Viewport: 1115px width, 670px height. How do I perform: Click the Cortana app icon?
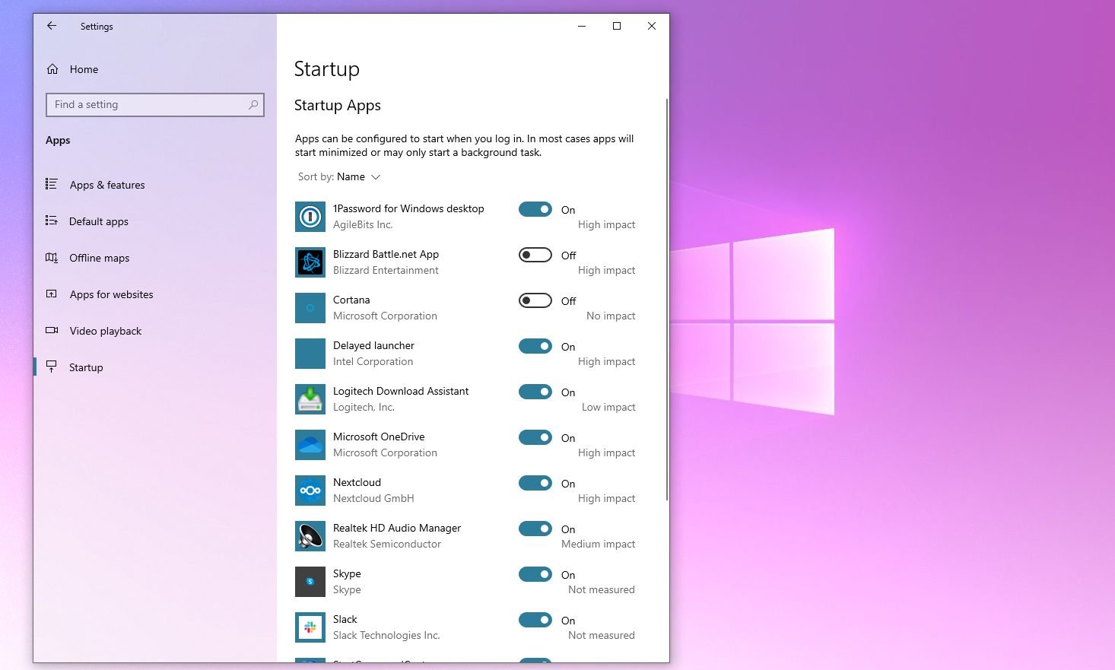(310, 308)
